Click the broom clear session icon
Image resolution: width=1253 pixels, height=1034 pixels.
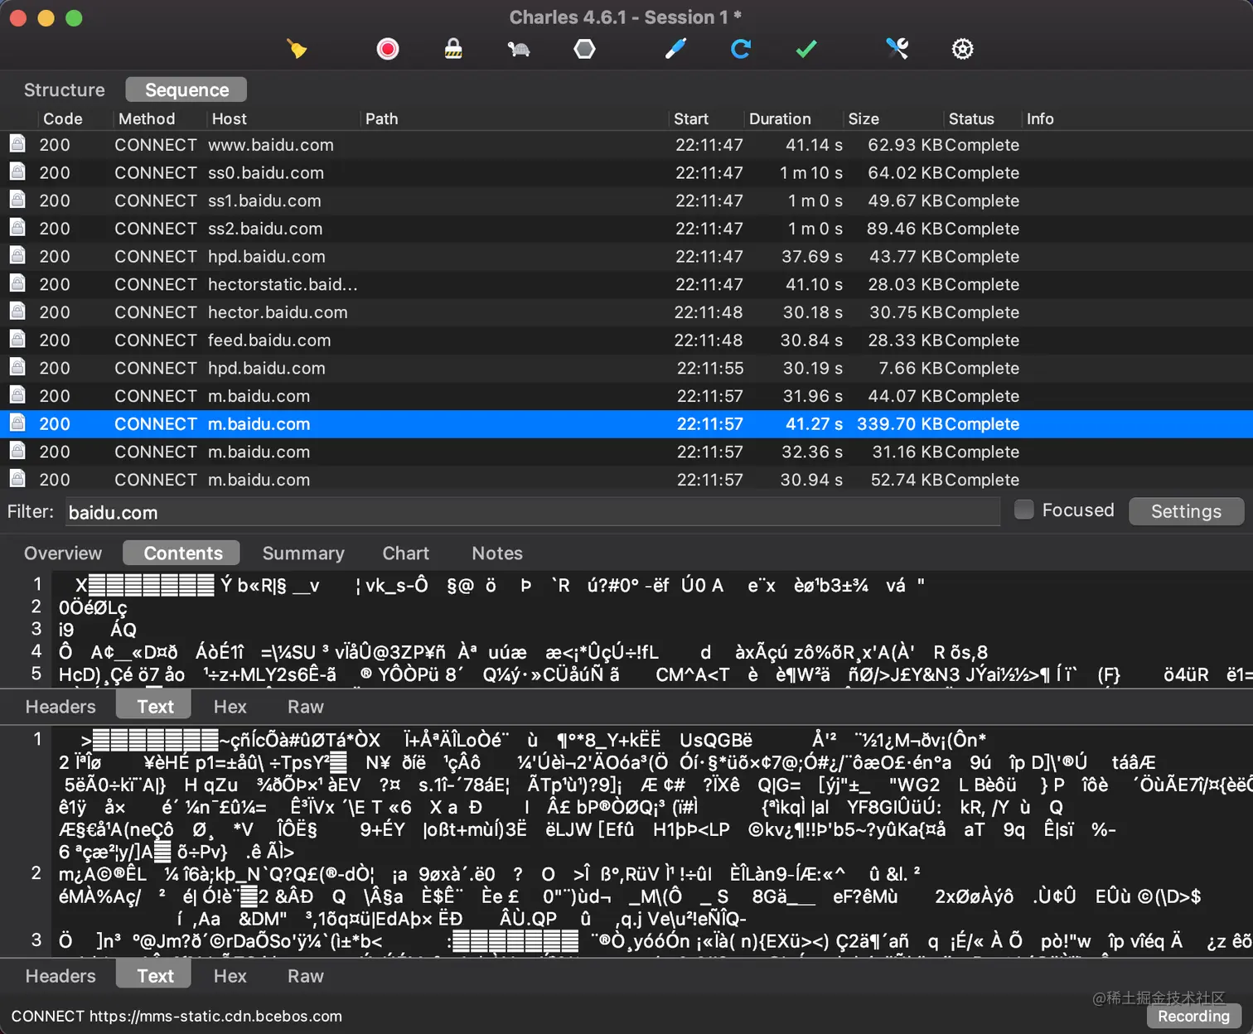pos(297,49)
